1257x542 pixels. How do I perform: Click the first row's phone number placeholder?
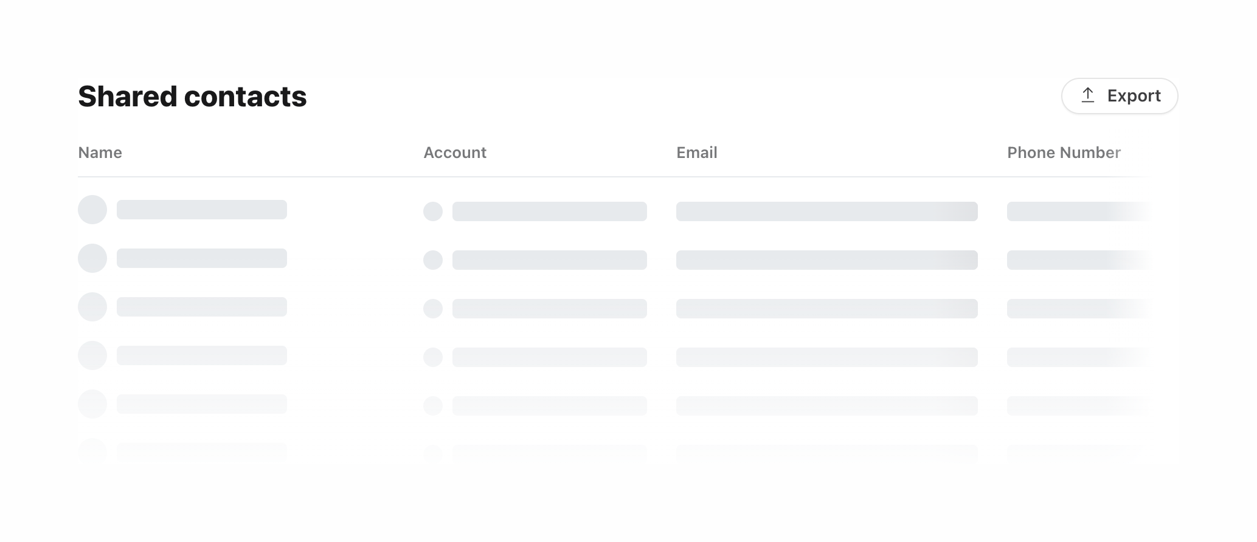pos(1076,211)
